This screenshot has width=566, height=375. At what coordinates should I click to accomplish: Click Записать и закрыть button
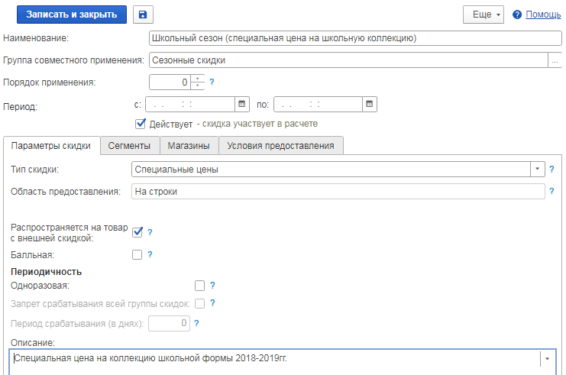click(72, 15)
